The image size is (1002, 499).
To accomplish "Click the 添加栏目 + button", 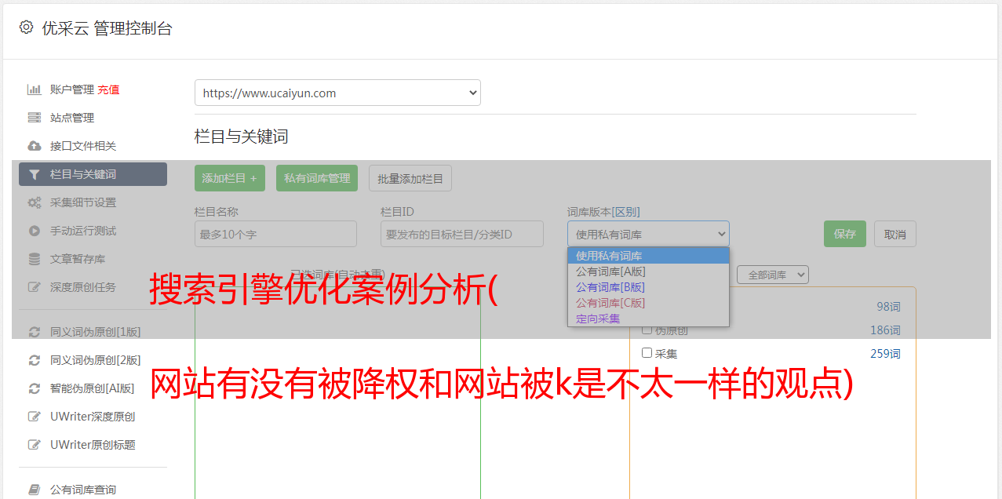I will [x=230, y=178].
